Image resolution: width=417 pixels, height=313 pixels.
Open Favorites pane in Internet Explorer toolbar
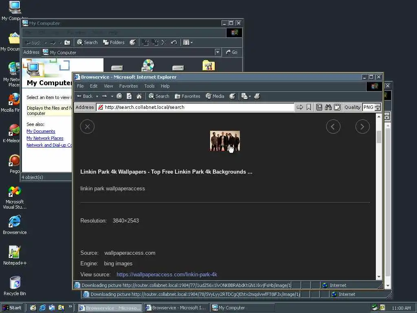tap(187, 96)
